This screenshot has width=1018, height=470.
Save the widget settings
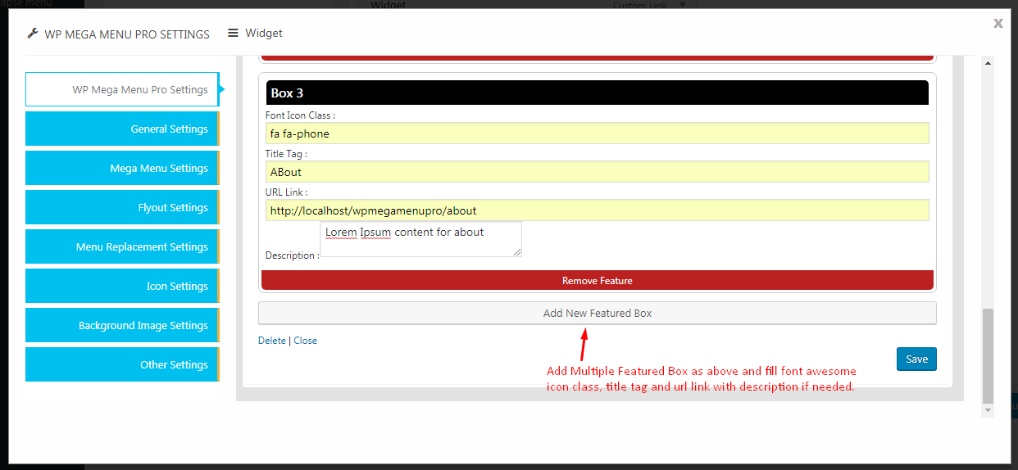(916, 359)
